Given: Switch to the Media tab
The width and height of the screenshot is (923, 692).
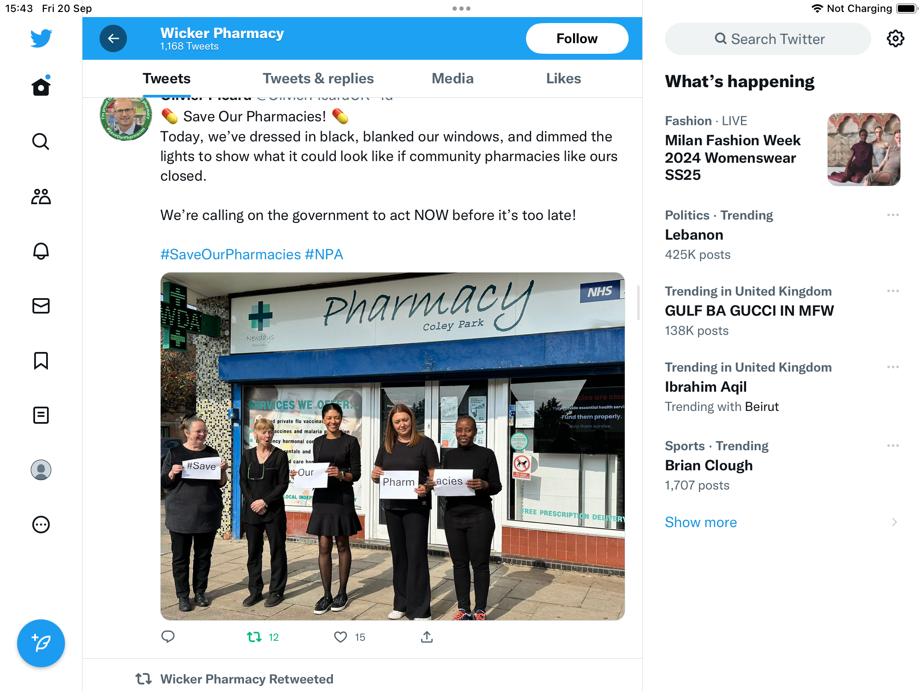Looking at the screenshot, I should coord(453,79).
